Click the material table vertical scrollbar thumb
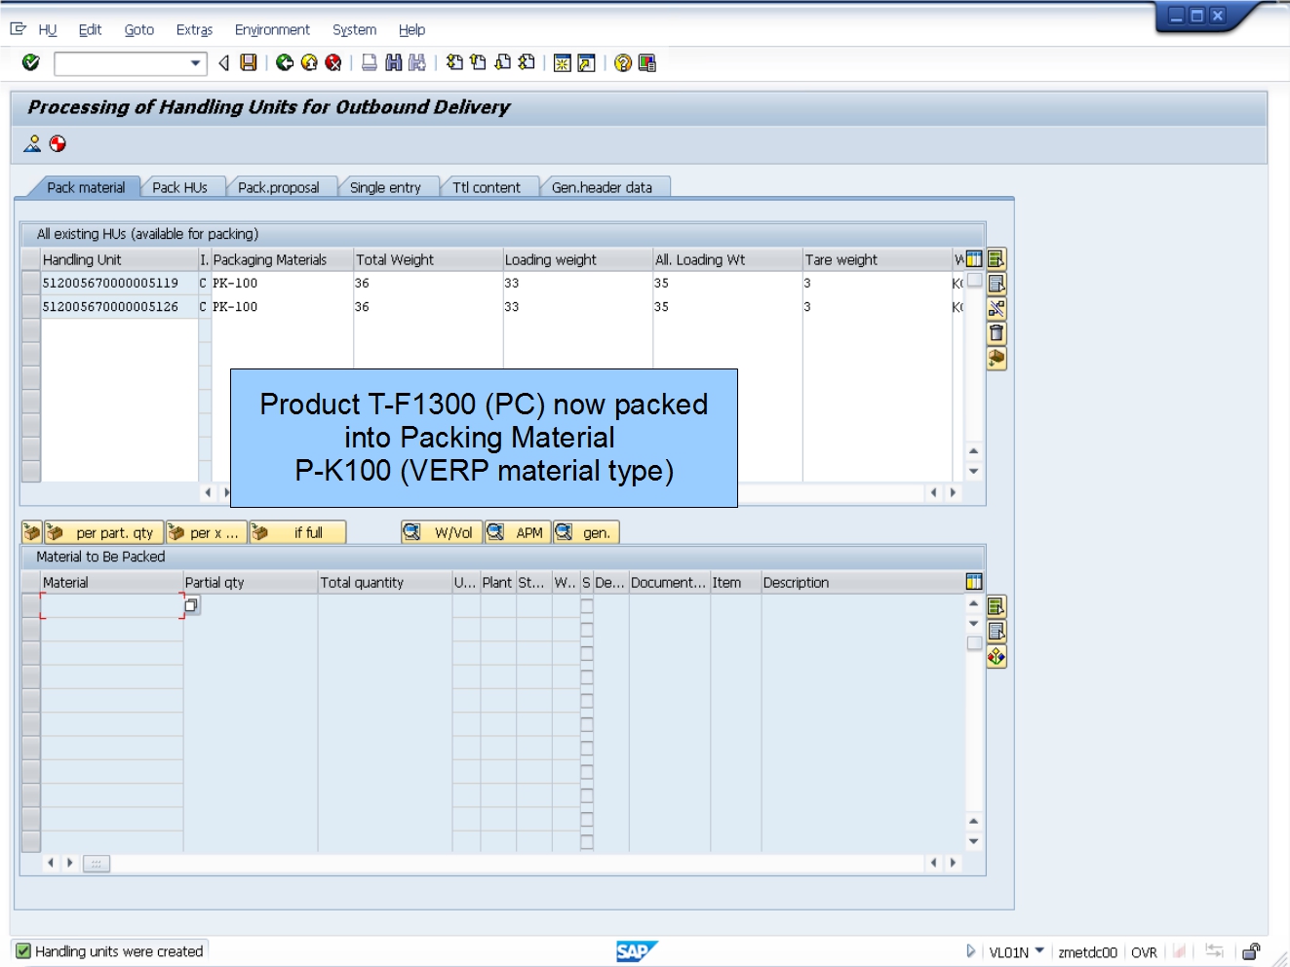The height and width of the screenshot is (967, 1290). (974, 643)
